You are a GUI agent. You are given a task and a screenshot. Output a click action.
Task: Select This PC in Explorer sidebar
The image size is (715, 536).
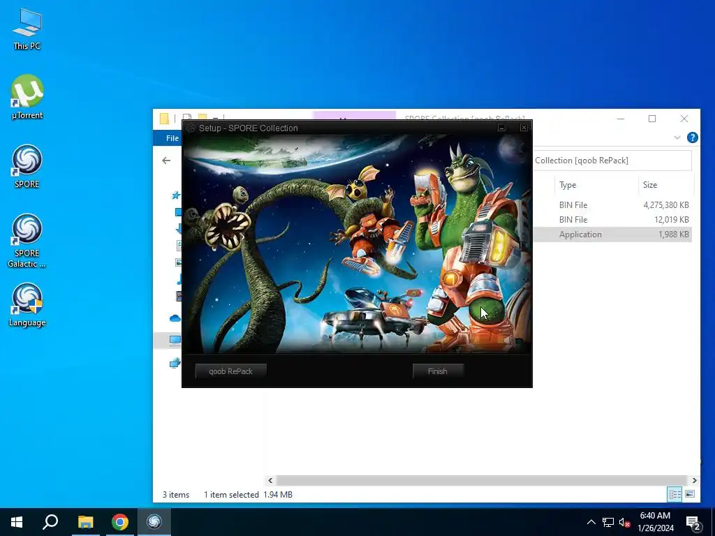click(x=175, y=340)
